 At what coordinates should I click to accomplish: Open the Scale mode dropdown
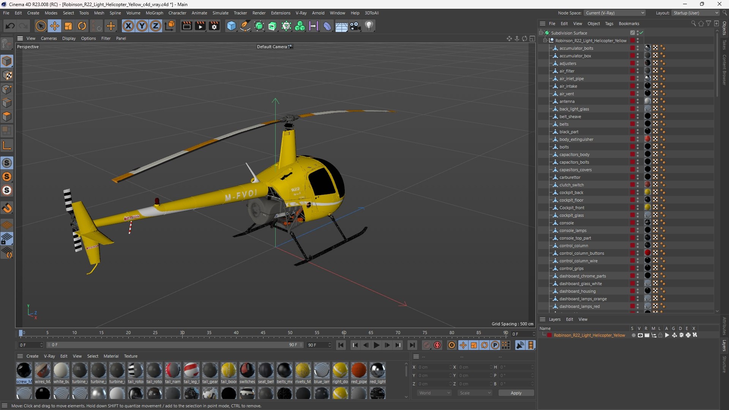475,393
